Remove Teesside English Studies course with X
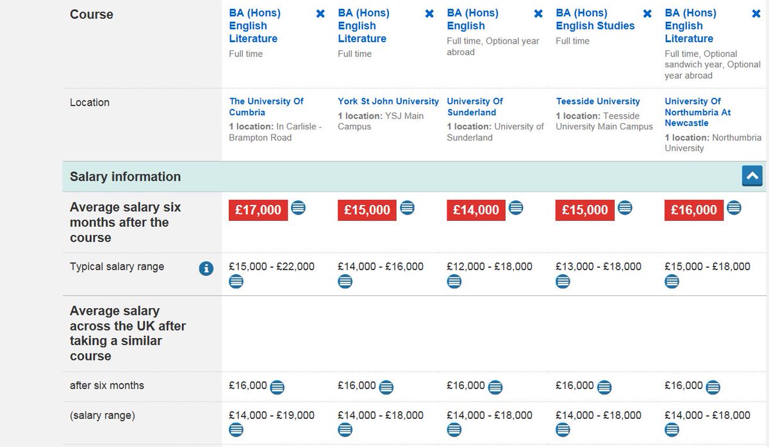This screenshot has width=769, height=447. coord(647,13)
